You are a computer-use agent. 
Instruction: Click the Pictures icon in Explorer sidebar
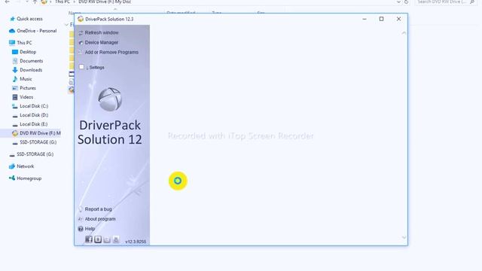(15, 88)
